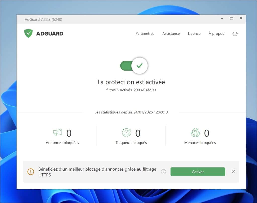Image resolution: width=257 pixels, height=203 pixels.
Task: Open the Assistance menu
Action: (171, 33)
